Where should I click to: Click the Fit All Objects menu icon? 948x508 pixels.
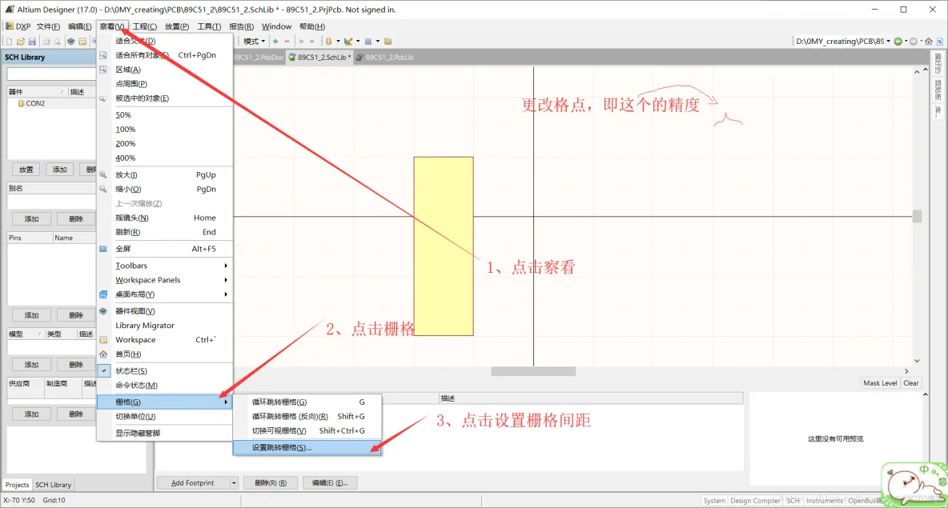coord(102,55)
